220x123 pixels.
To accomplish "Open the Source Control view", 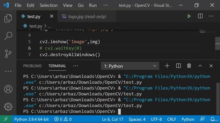I will (x=8, y=54).
